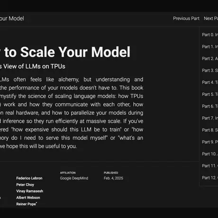The width and height of the screenshot is (218, 218).
Task: Jump to Part 4 in the contents
Action: pyautogui.click(x=210, y=82)
